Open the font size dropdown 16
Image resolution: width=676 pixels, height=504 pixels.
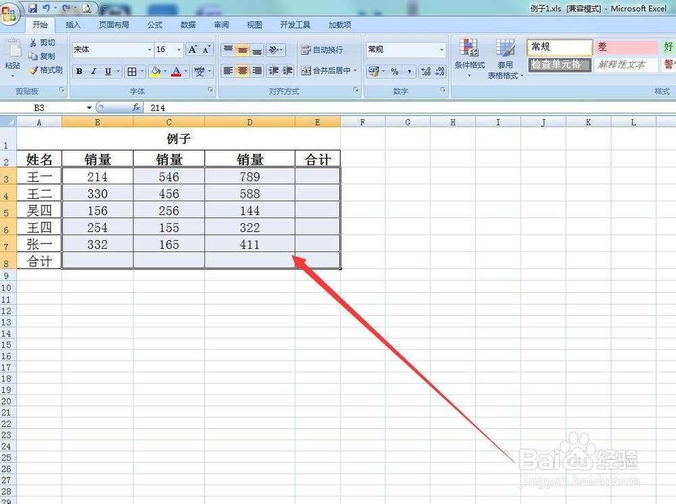pyautogui.click(x=179, y=49)
